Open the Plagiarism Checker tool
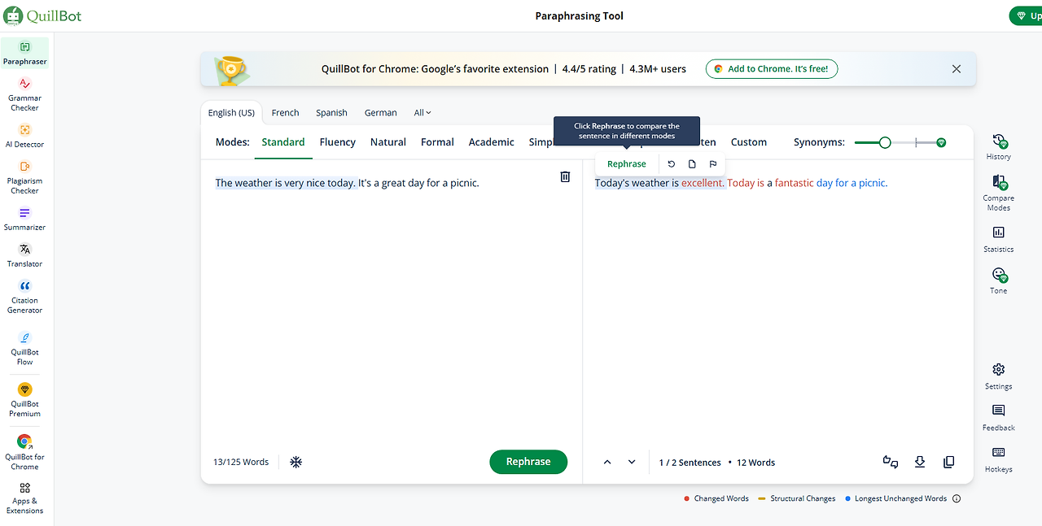The width and height of the screenshot is (1042, 526). pos(24,176)
